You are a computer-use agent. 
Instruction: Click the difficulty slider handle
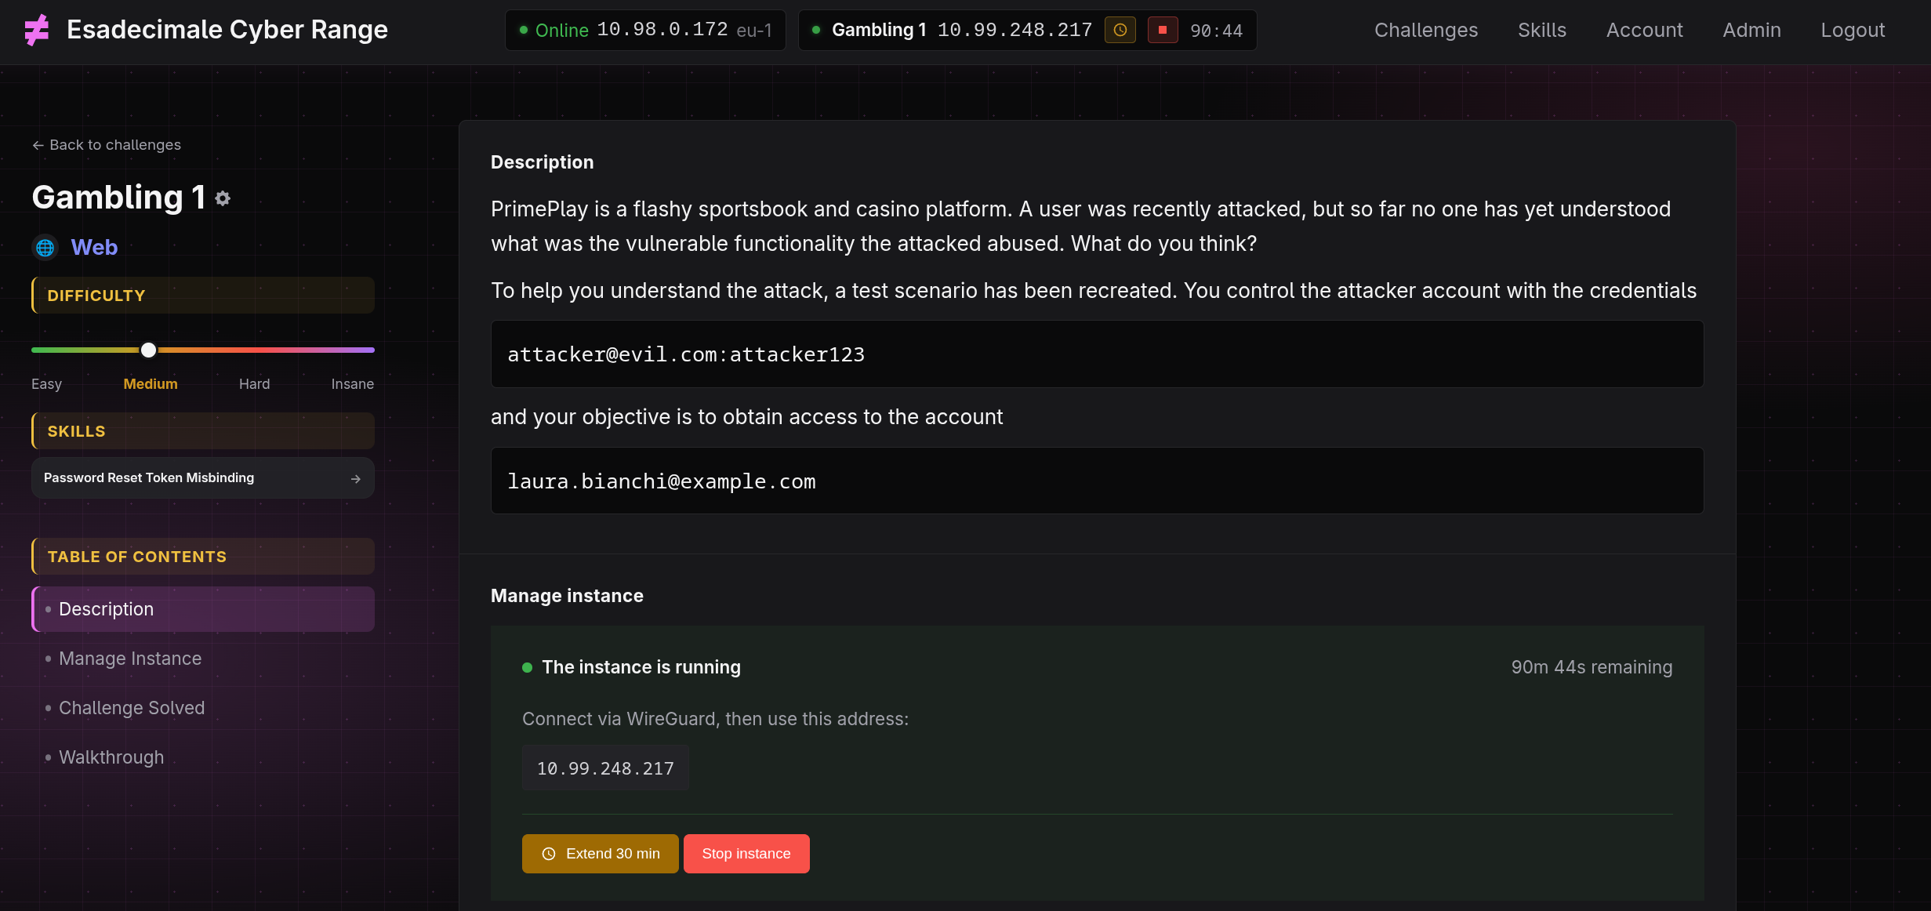click(x=148, y=350)
